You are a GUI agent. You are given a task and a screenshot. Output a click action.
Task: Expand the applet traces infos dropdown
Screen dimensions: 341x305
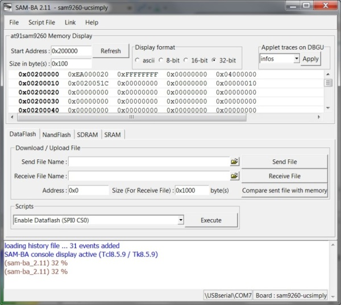pos(296,59)
